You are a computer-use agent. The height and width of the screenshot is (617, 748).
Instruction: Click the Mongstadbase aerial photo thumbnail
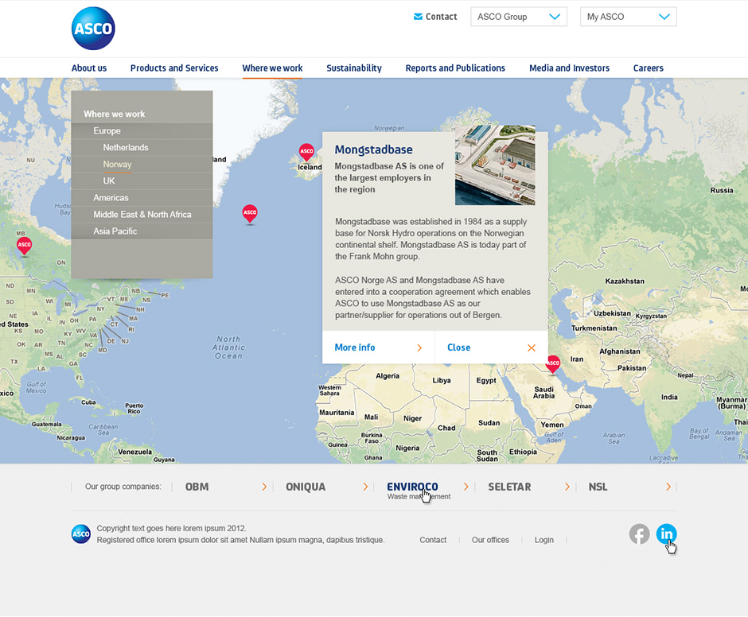point(495,165)
